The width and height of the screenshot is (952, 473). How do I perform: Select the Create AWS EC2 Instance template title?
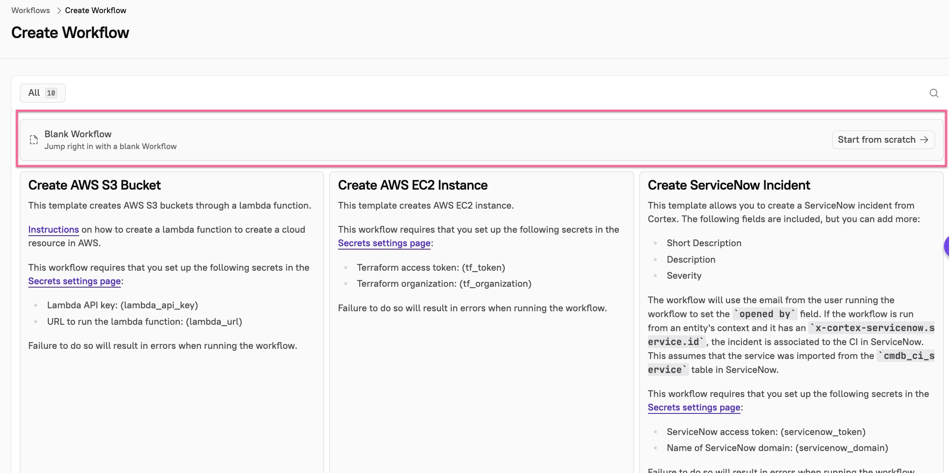412,185
